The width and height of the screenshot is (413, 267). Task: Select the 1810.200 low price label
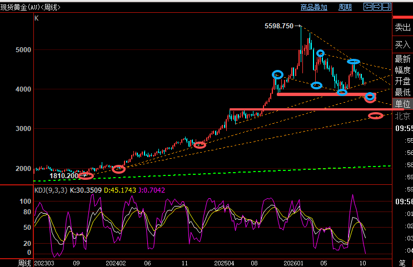coord(64,176)
